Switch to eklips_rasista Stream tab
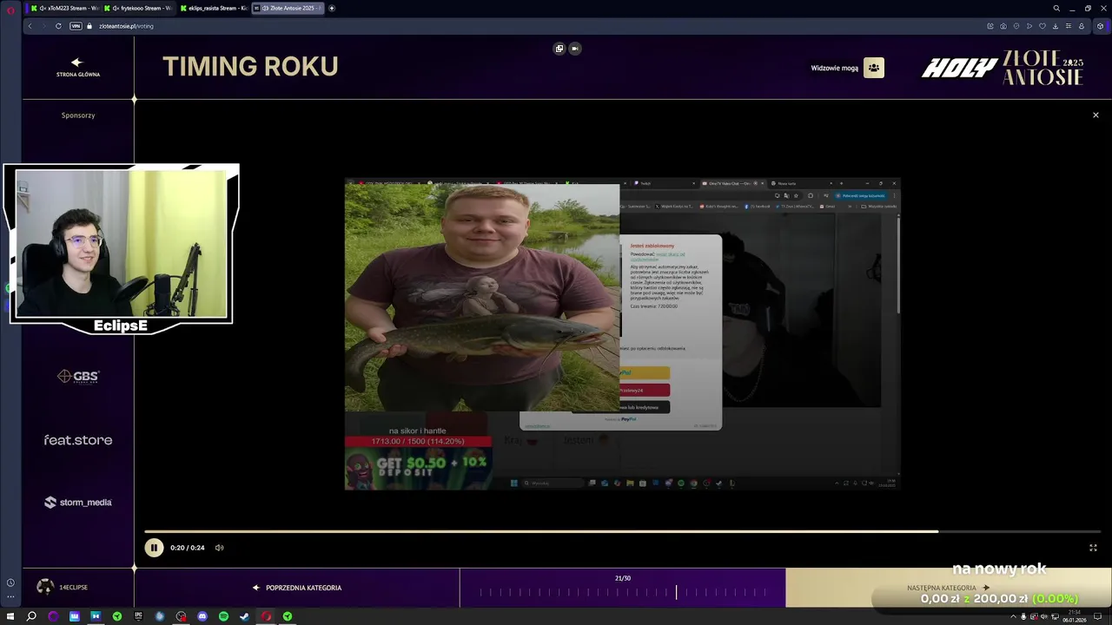 pos(215,8)
